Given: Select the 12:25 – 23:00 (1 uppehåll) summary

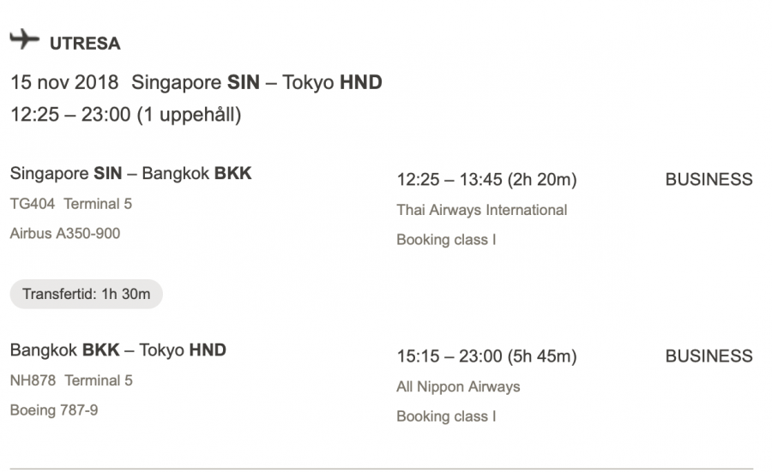Looking at the screenshot, I should [x=125, y=115].
